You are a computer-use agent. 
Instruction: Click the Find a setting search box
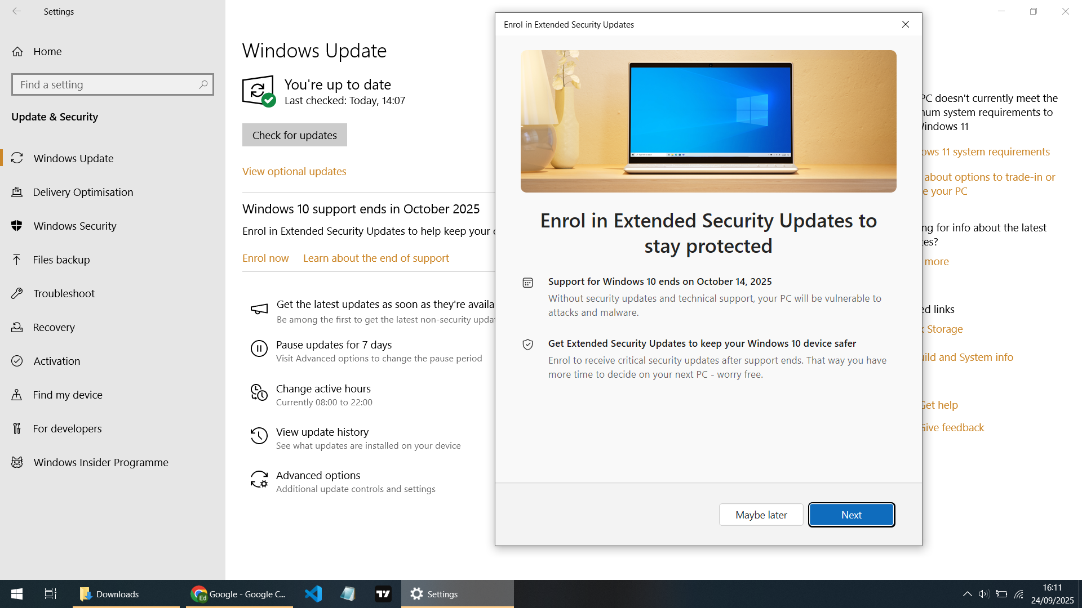click(x=112, y=84)
